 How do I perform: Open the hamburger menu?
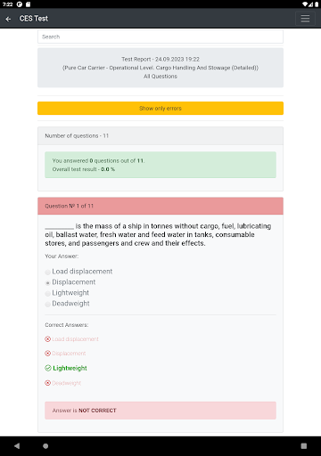coord(305,19)
